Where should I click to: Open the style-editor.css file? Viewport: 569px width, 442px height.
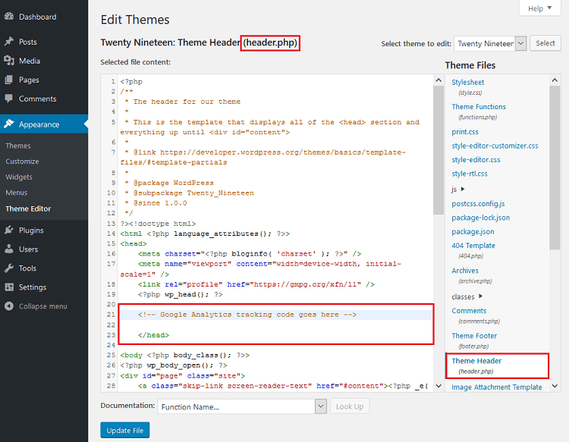476,159
